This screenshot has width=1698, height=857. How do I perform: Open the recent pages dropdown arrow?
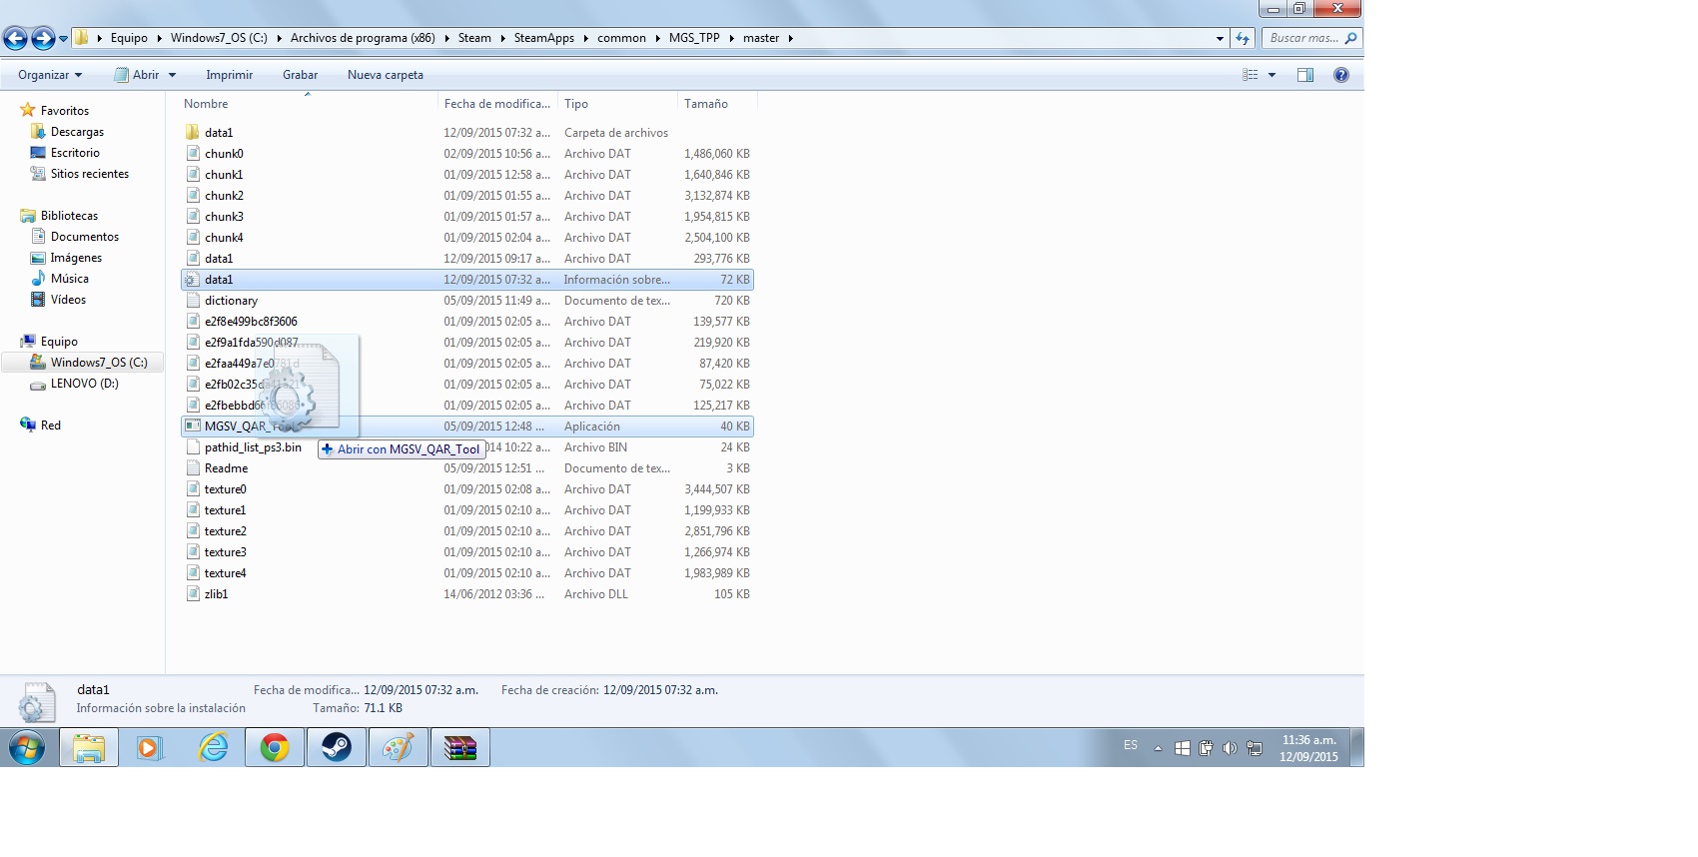pyautogui.click(x=63, y=39)
